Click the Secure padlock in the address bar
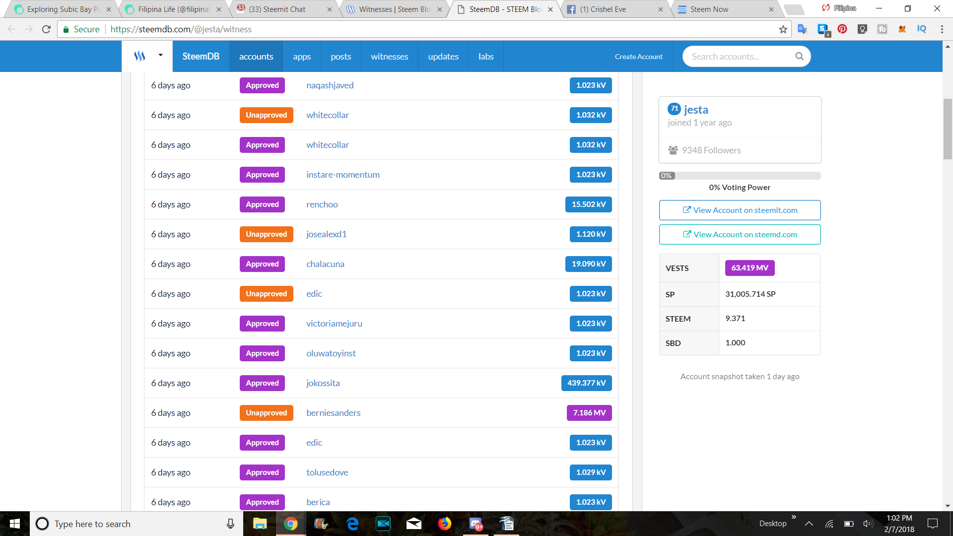 (66, 29)
